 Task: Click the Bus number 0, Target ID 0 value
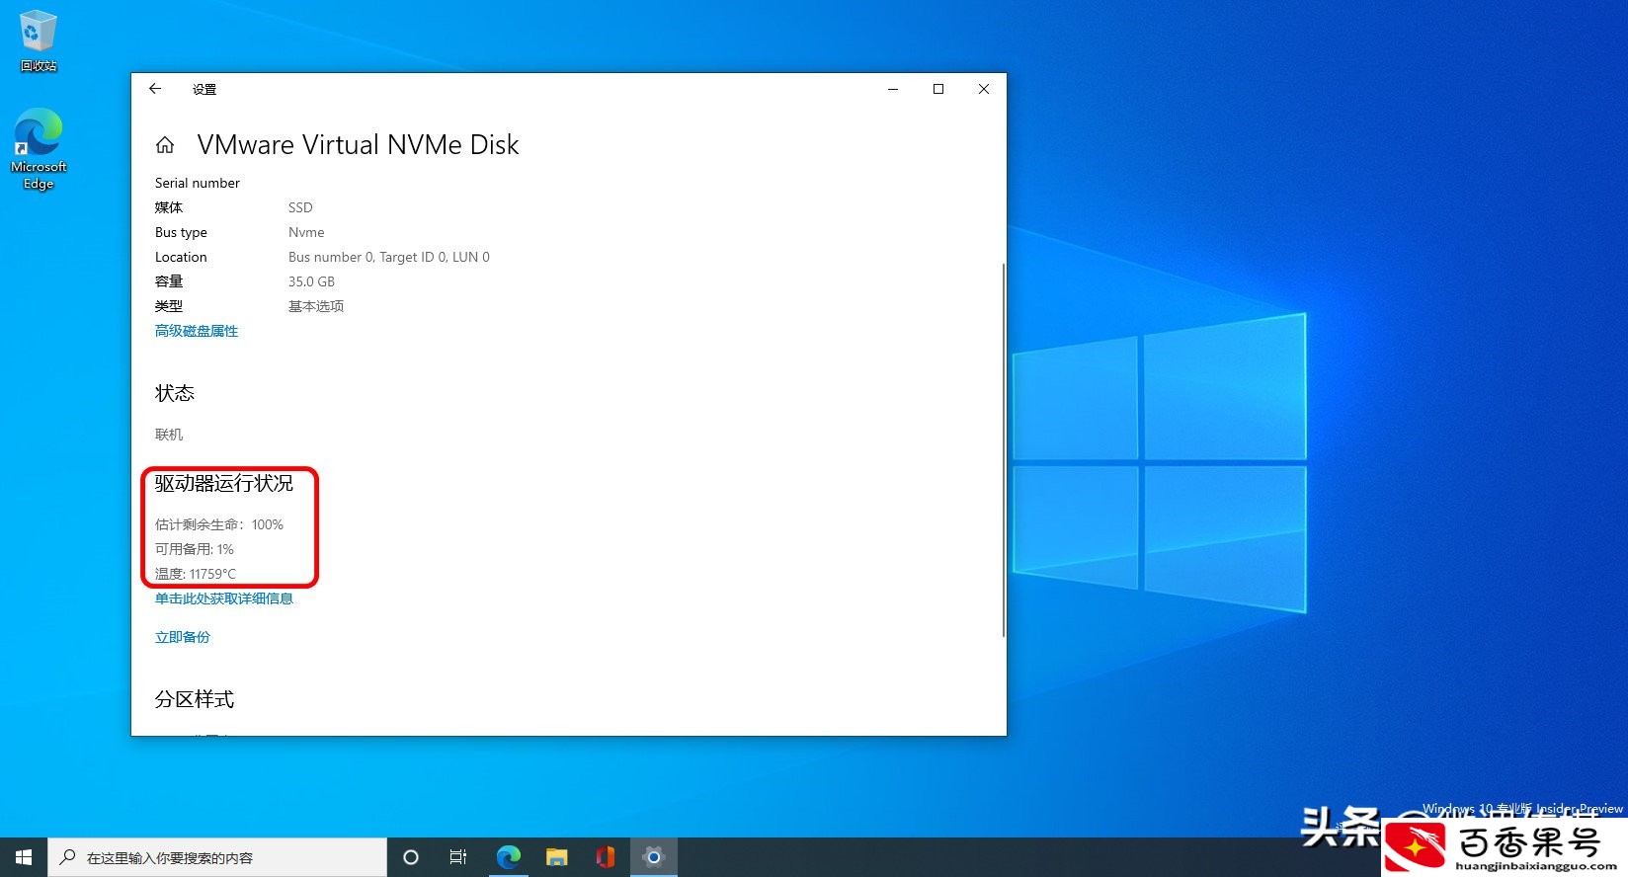(x=389, y=257)
